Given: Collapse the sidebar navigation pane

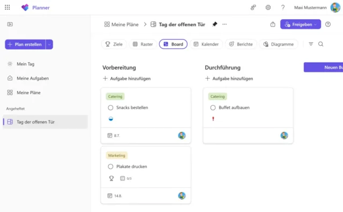Looking at the screenshot, I should [10, 24].
